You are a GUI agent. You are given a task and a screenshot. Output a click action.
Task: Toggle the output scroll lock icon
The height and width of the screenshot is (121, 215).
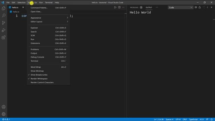coord(200,7)
